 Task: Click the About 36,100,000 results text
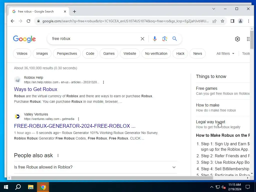click(x=45, y=68)
